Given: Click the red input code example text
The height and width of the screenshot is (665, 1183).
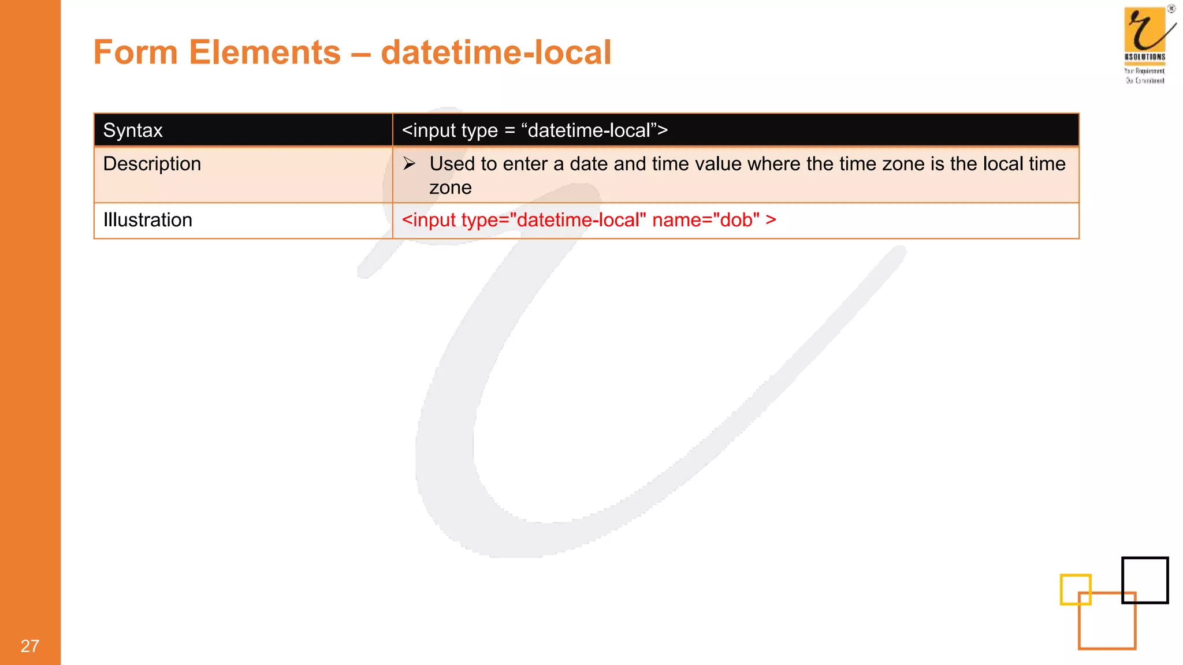Looking at the screenshot, I should (589, 221).
